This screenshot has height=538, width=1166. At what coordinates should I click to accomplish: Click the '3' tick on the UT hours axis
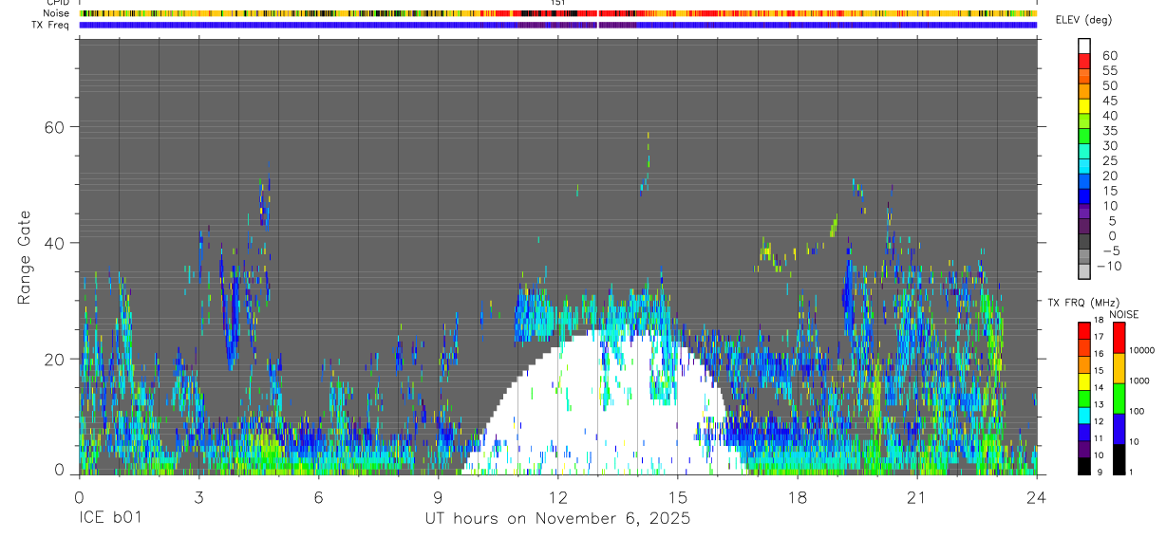198,497
